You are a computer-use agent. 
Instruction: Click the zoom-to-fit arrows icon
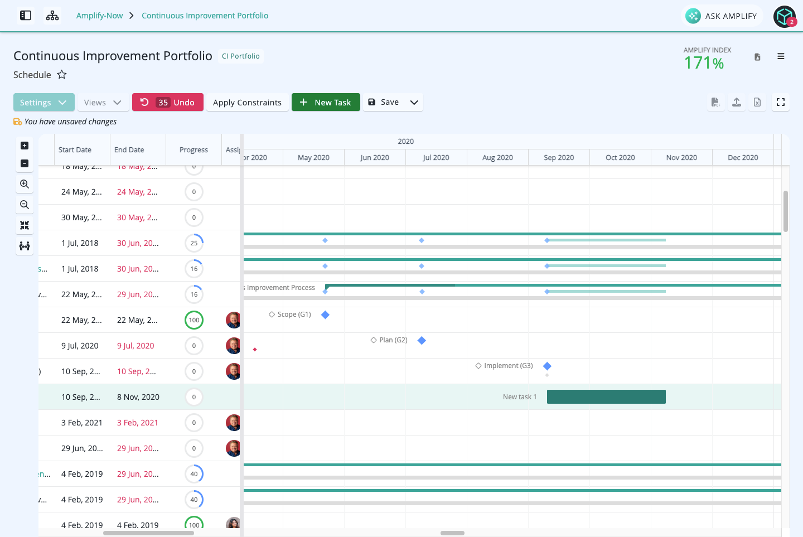(x=25, y=225)
